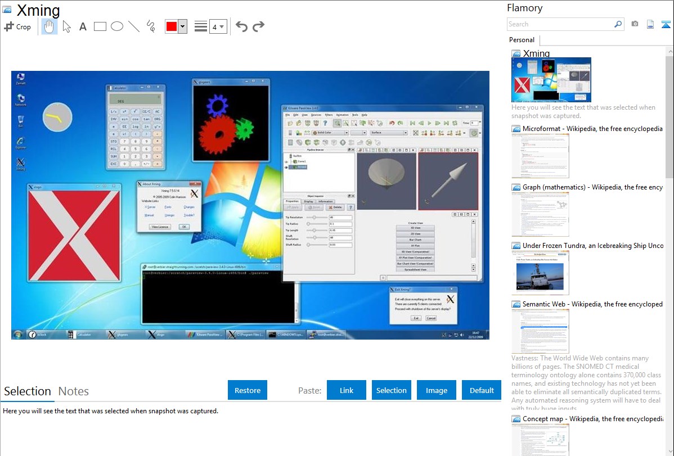Select the text annotation tool
Image resolution: width=674 pixels, height=456 pixels.
coord(83,26)
